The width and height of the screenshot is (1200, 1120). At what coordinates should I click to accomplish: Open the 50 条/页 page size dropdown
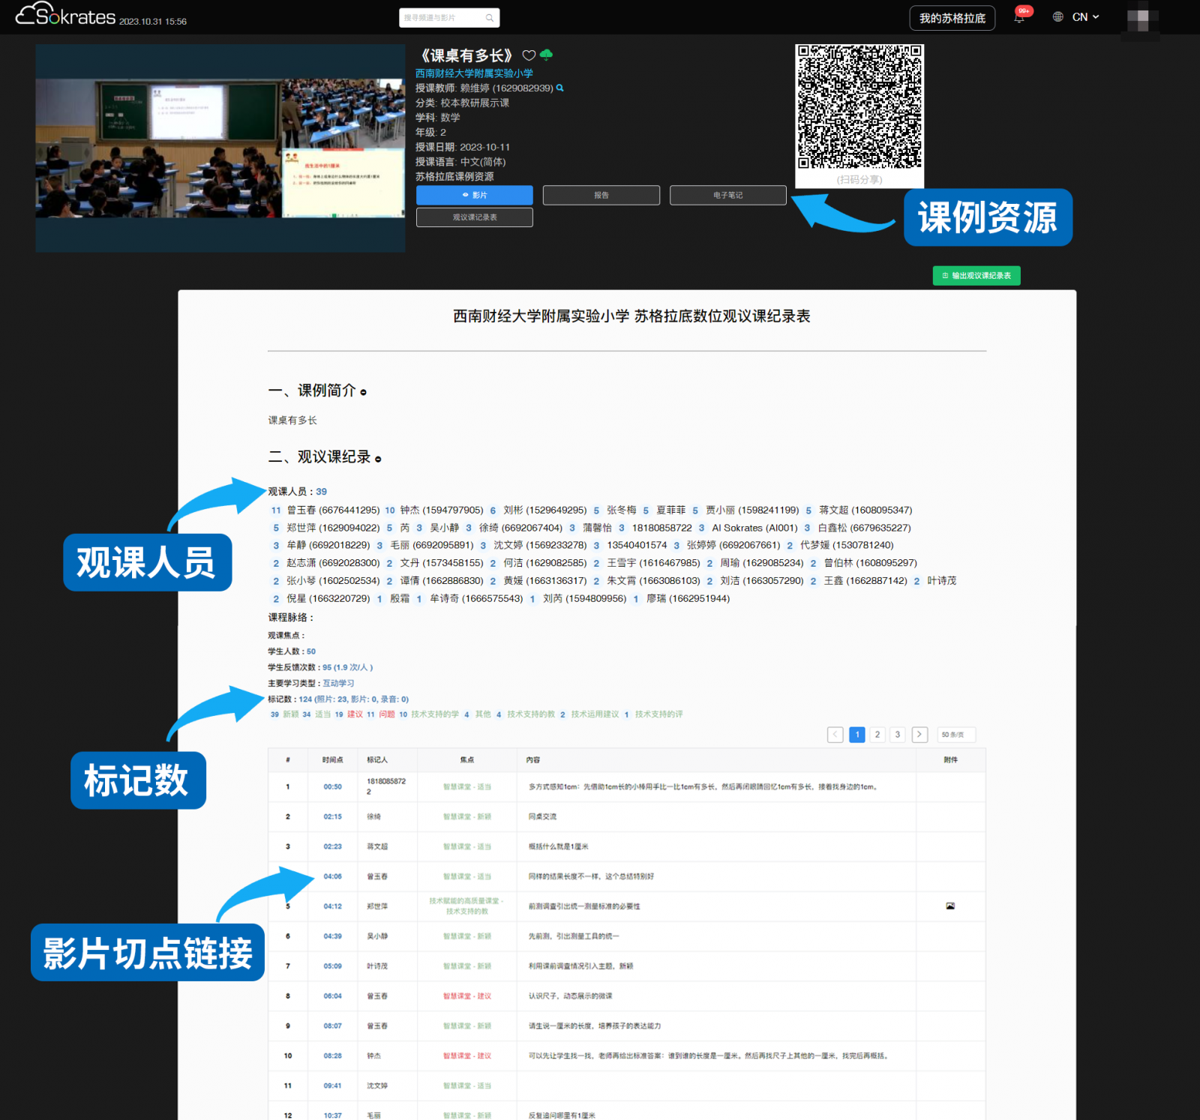click(955, 735)
